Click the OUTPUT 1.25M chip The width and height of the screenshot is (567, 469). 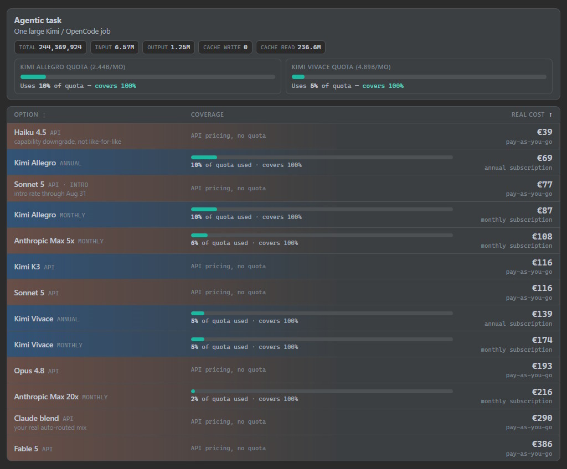[x=168, y=48]
